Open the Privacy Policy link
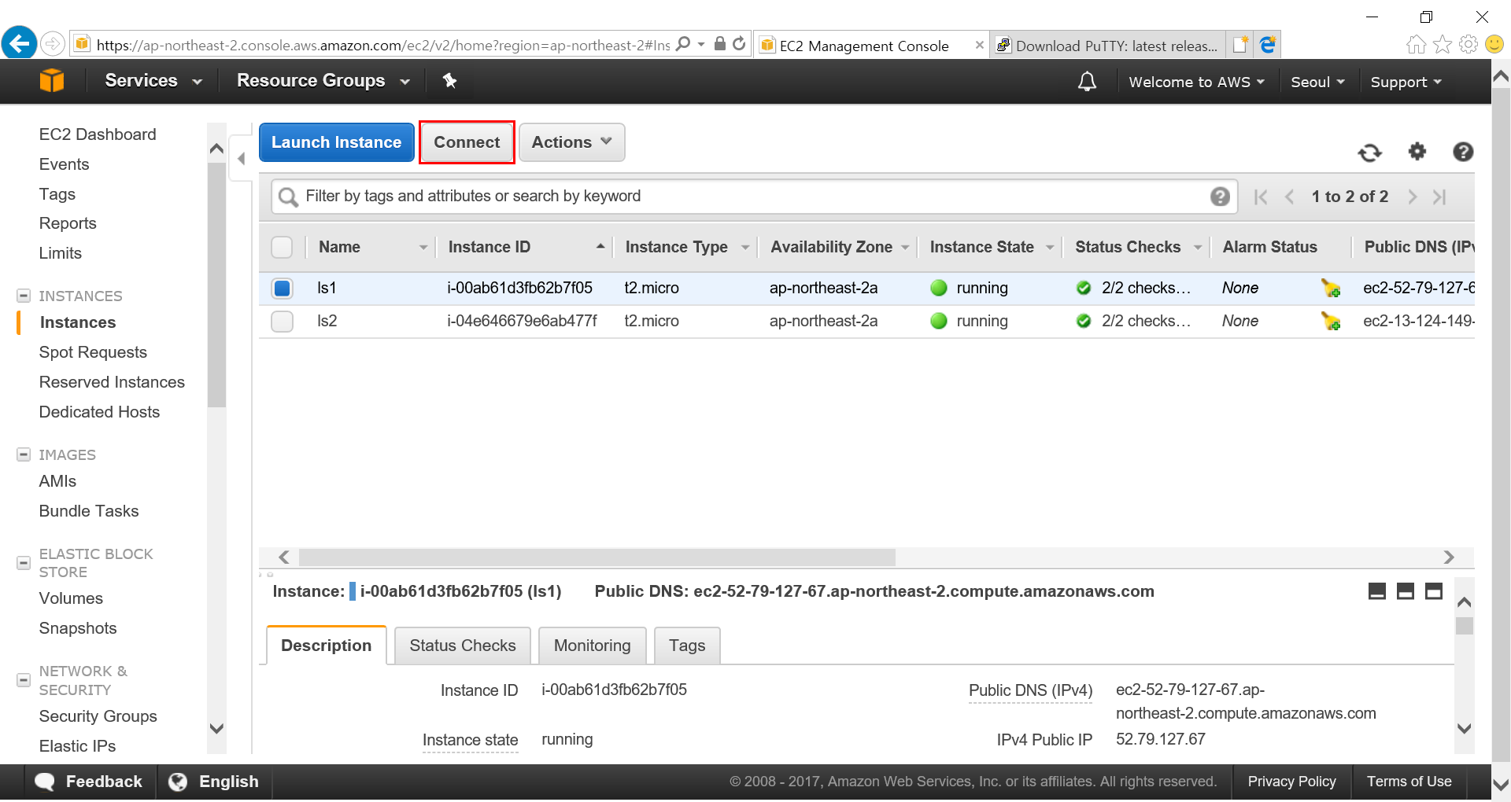The height and width of the screenshot is (802, 1511). point(1291,782)
